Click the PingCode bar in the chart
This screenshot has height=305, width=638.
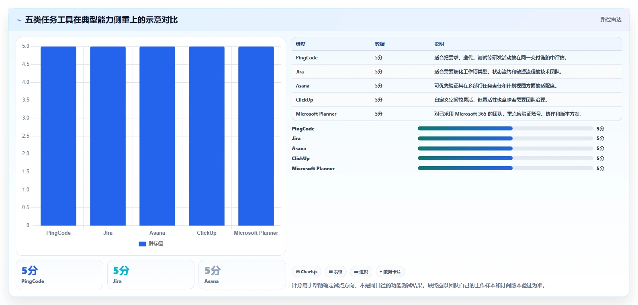[58, 136]
